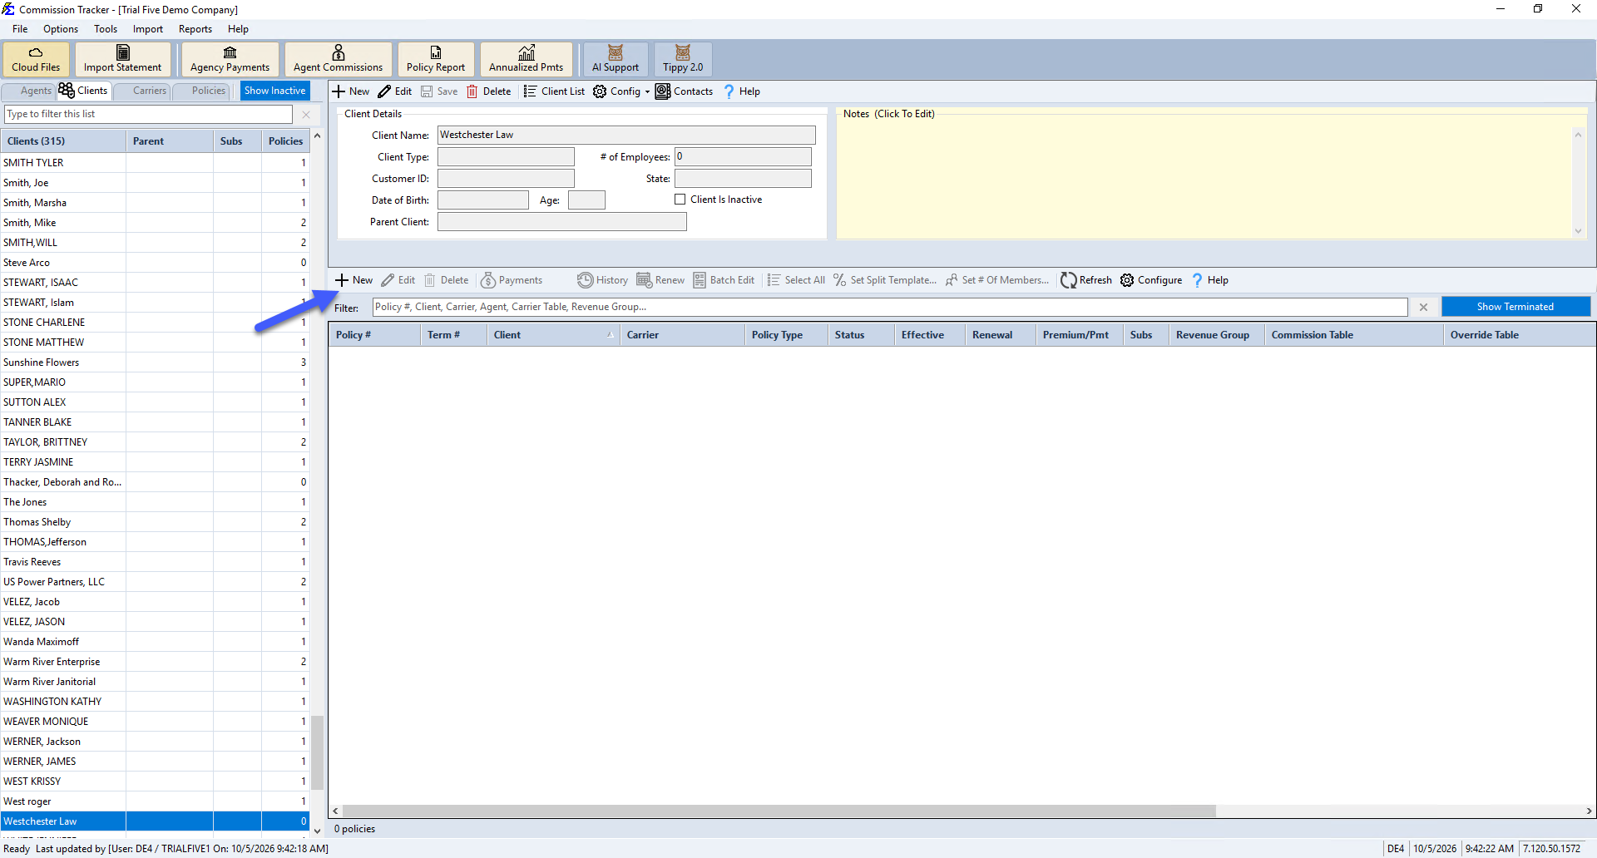
Task: Launch AI Support assistant
Action: [x=616, y=59]
